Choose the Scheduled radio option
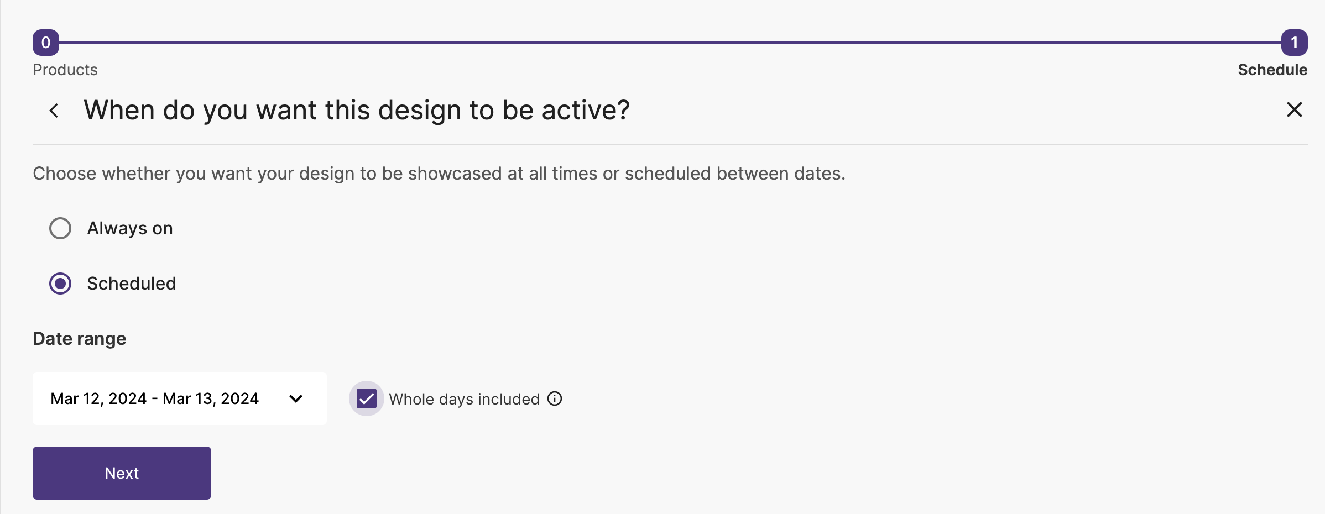This screenshot has height=514, width=1325. pyautogui.click(x=60, y=284)
